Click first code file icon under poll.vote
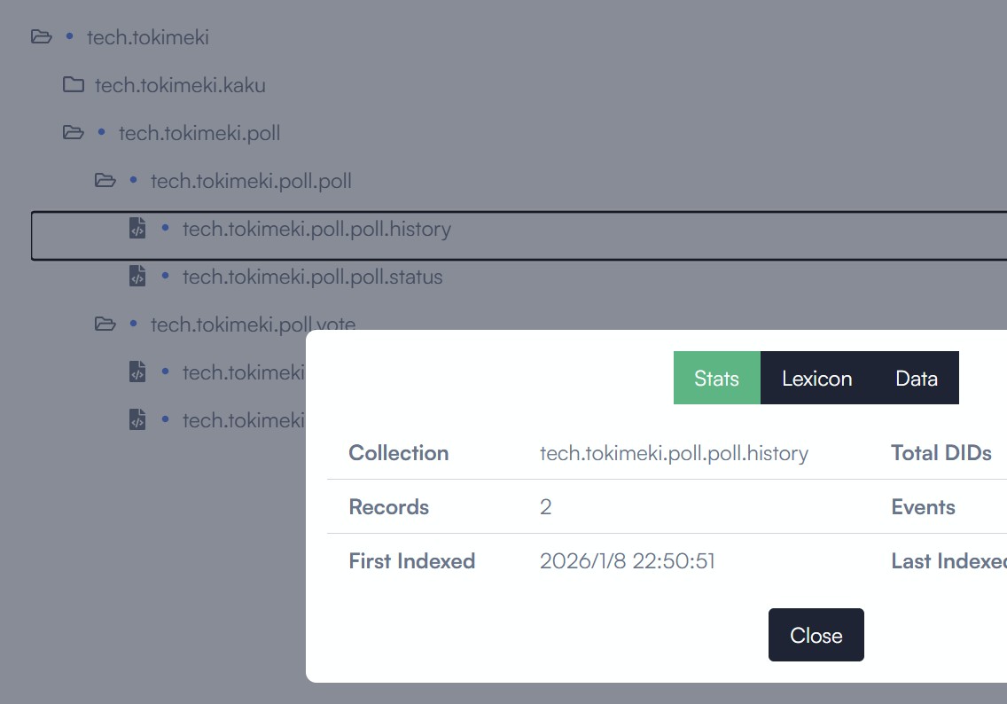 [x=137, y=372]
